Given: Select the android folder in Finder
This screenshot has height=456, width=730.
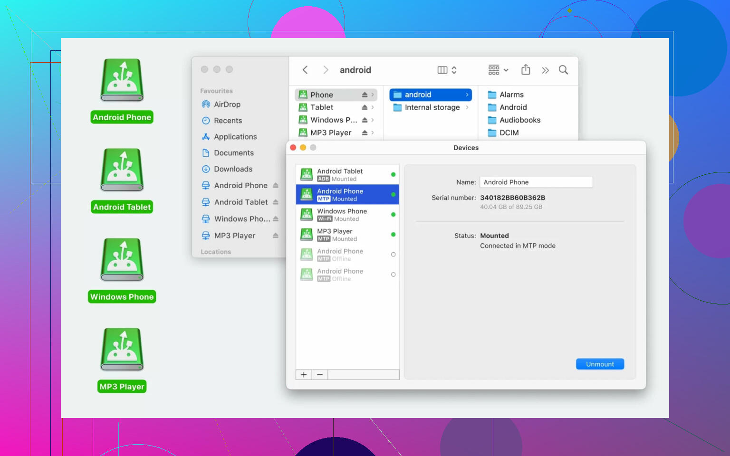Looking at the screenshot, I should click(x=431, y=95).
